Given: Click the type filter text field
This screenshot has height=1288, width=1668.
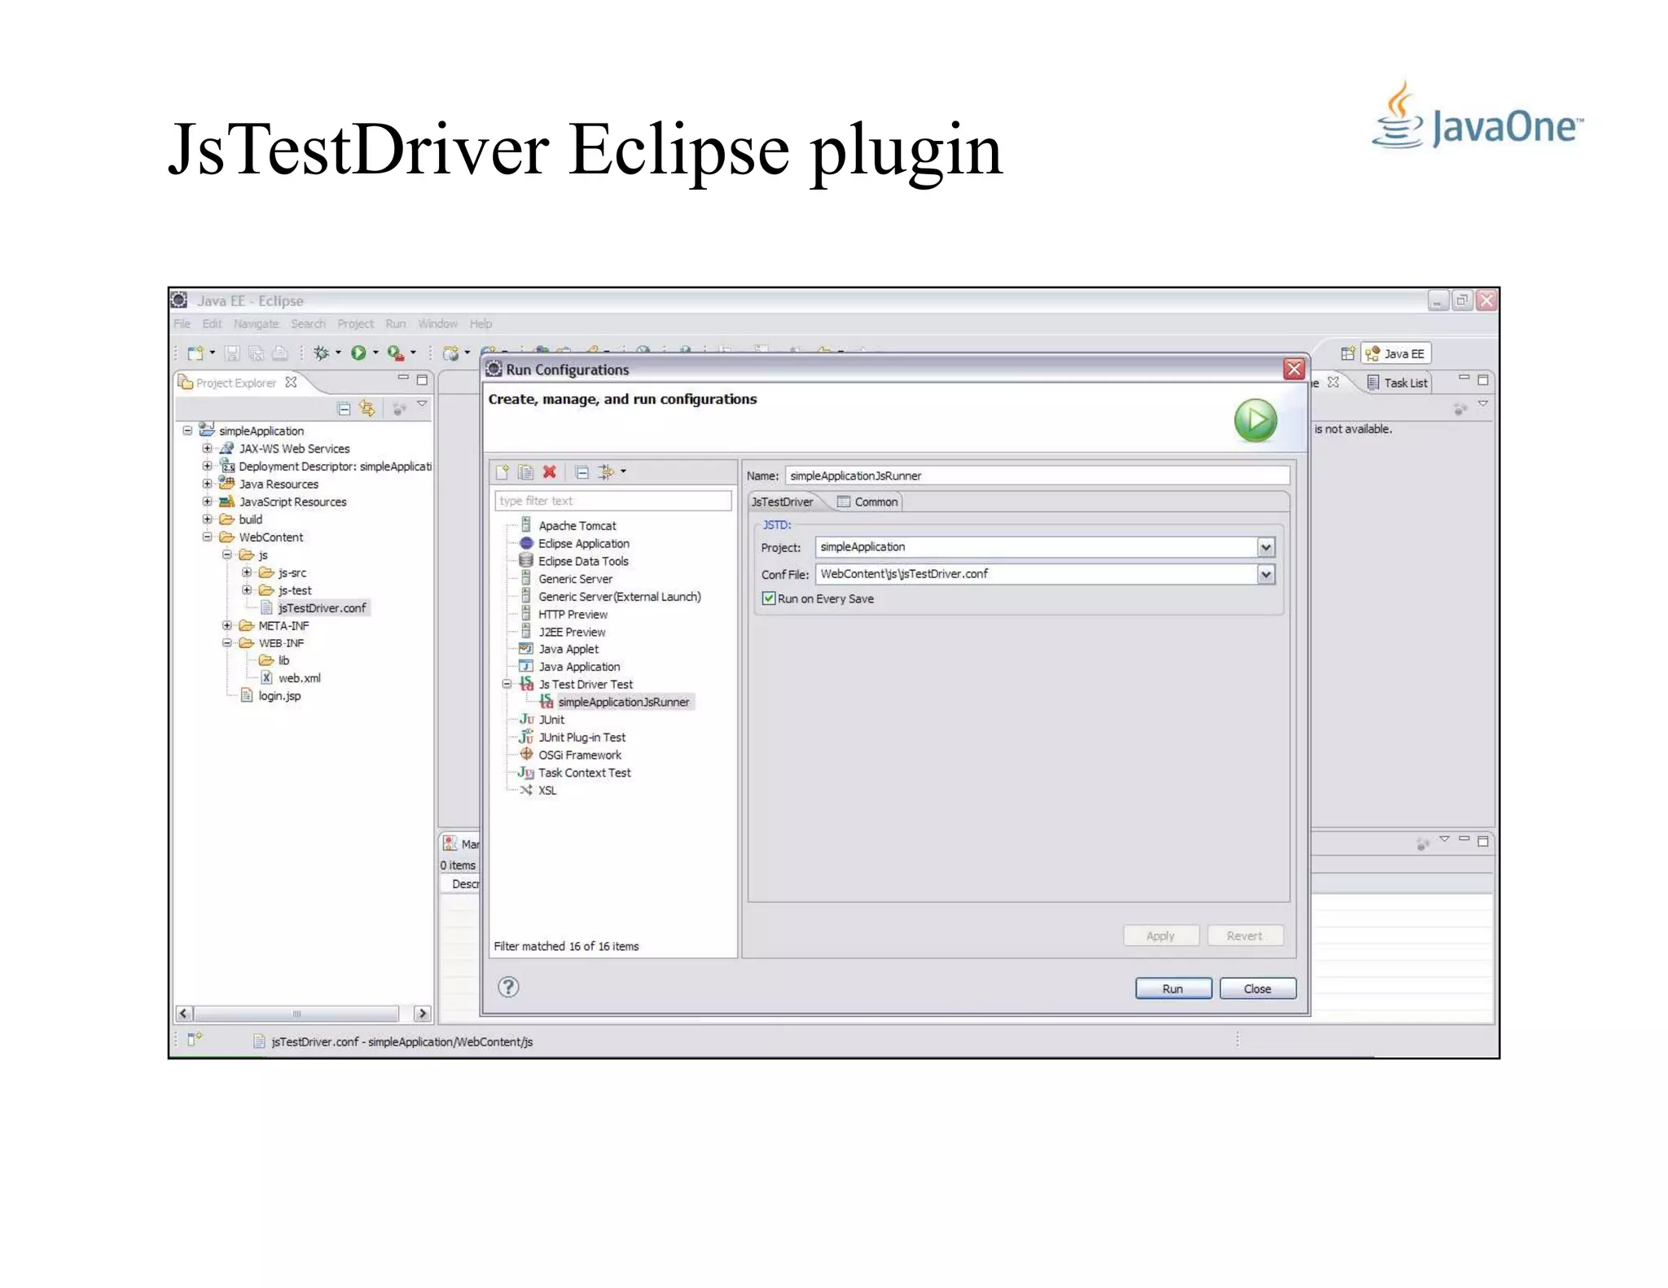Looking at the screenshot, I should 612,501.
